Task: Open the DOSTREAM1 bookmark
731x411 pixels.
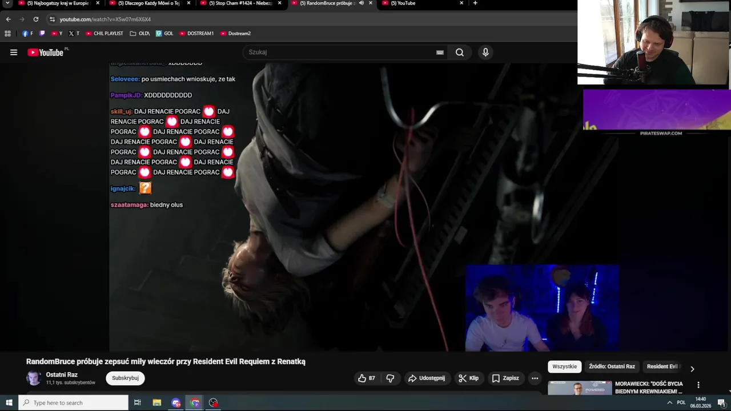Action: (196, 34)
